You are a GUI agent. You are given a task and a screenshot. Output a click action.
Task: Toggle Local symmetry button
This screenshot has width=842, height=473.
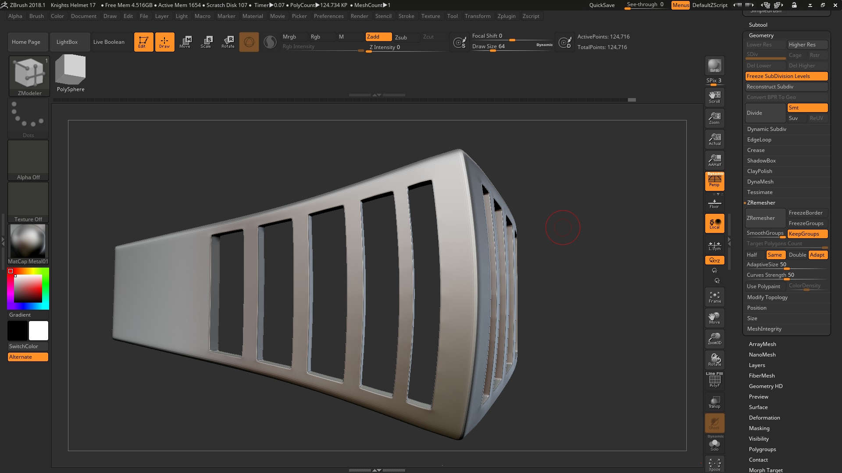coord(714,223)
